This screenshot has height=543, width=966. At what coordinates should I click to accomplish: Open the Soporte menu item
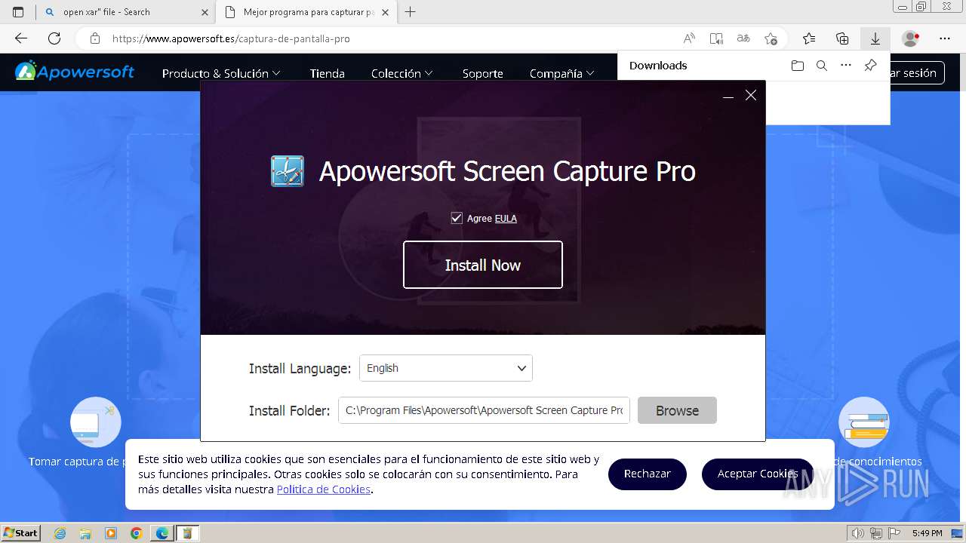pyautogui.click(x=482, y=73)
